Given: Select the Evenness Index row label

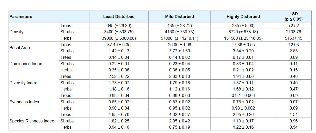Looking at the screenshot, I should coord(24,102).
